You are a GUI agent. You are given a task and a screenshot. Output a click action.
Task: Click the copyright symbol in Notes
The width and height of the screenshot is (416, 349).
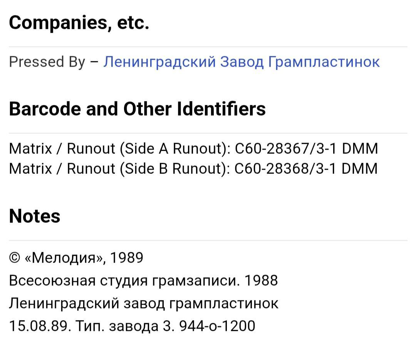pyautogui.click(x=15, y=258)
